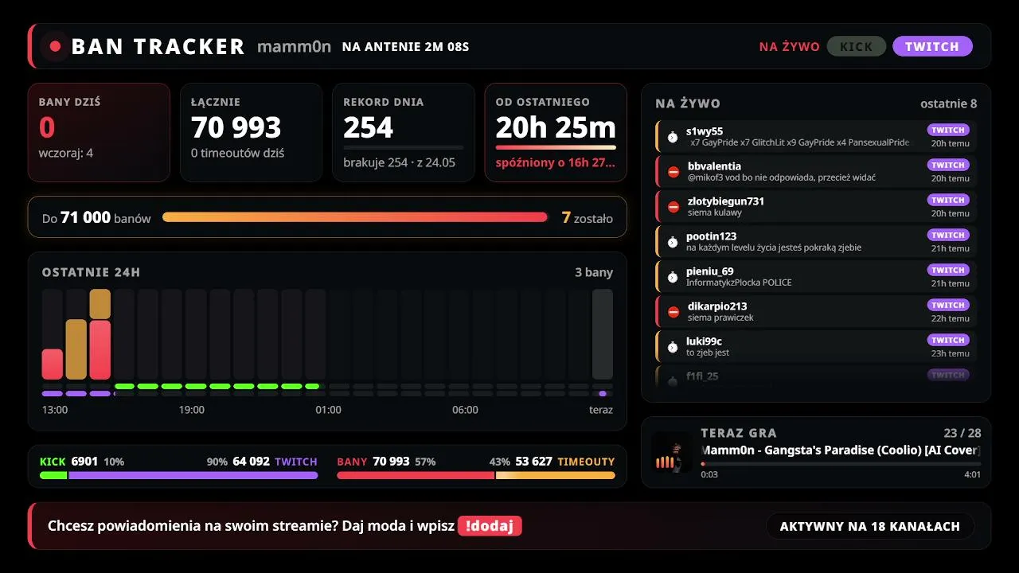This screenshot has width=1019, height=573.
Task: Click the OD OSTATNIEGO 20h 25m card
Action: (556, 132)
